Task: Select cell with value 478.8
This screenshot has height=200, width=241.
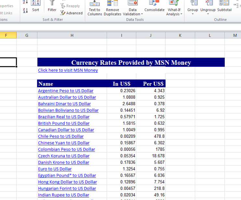Action: (151, 136)
